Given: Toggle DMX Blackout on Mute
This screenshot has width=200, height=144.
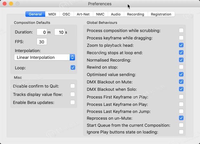Looking at the screenshot, I should 181,82.
